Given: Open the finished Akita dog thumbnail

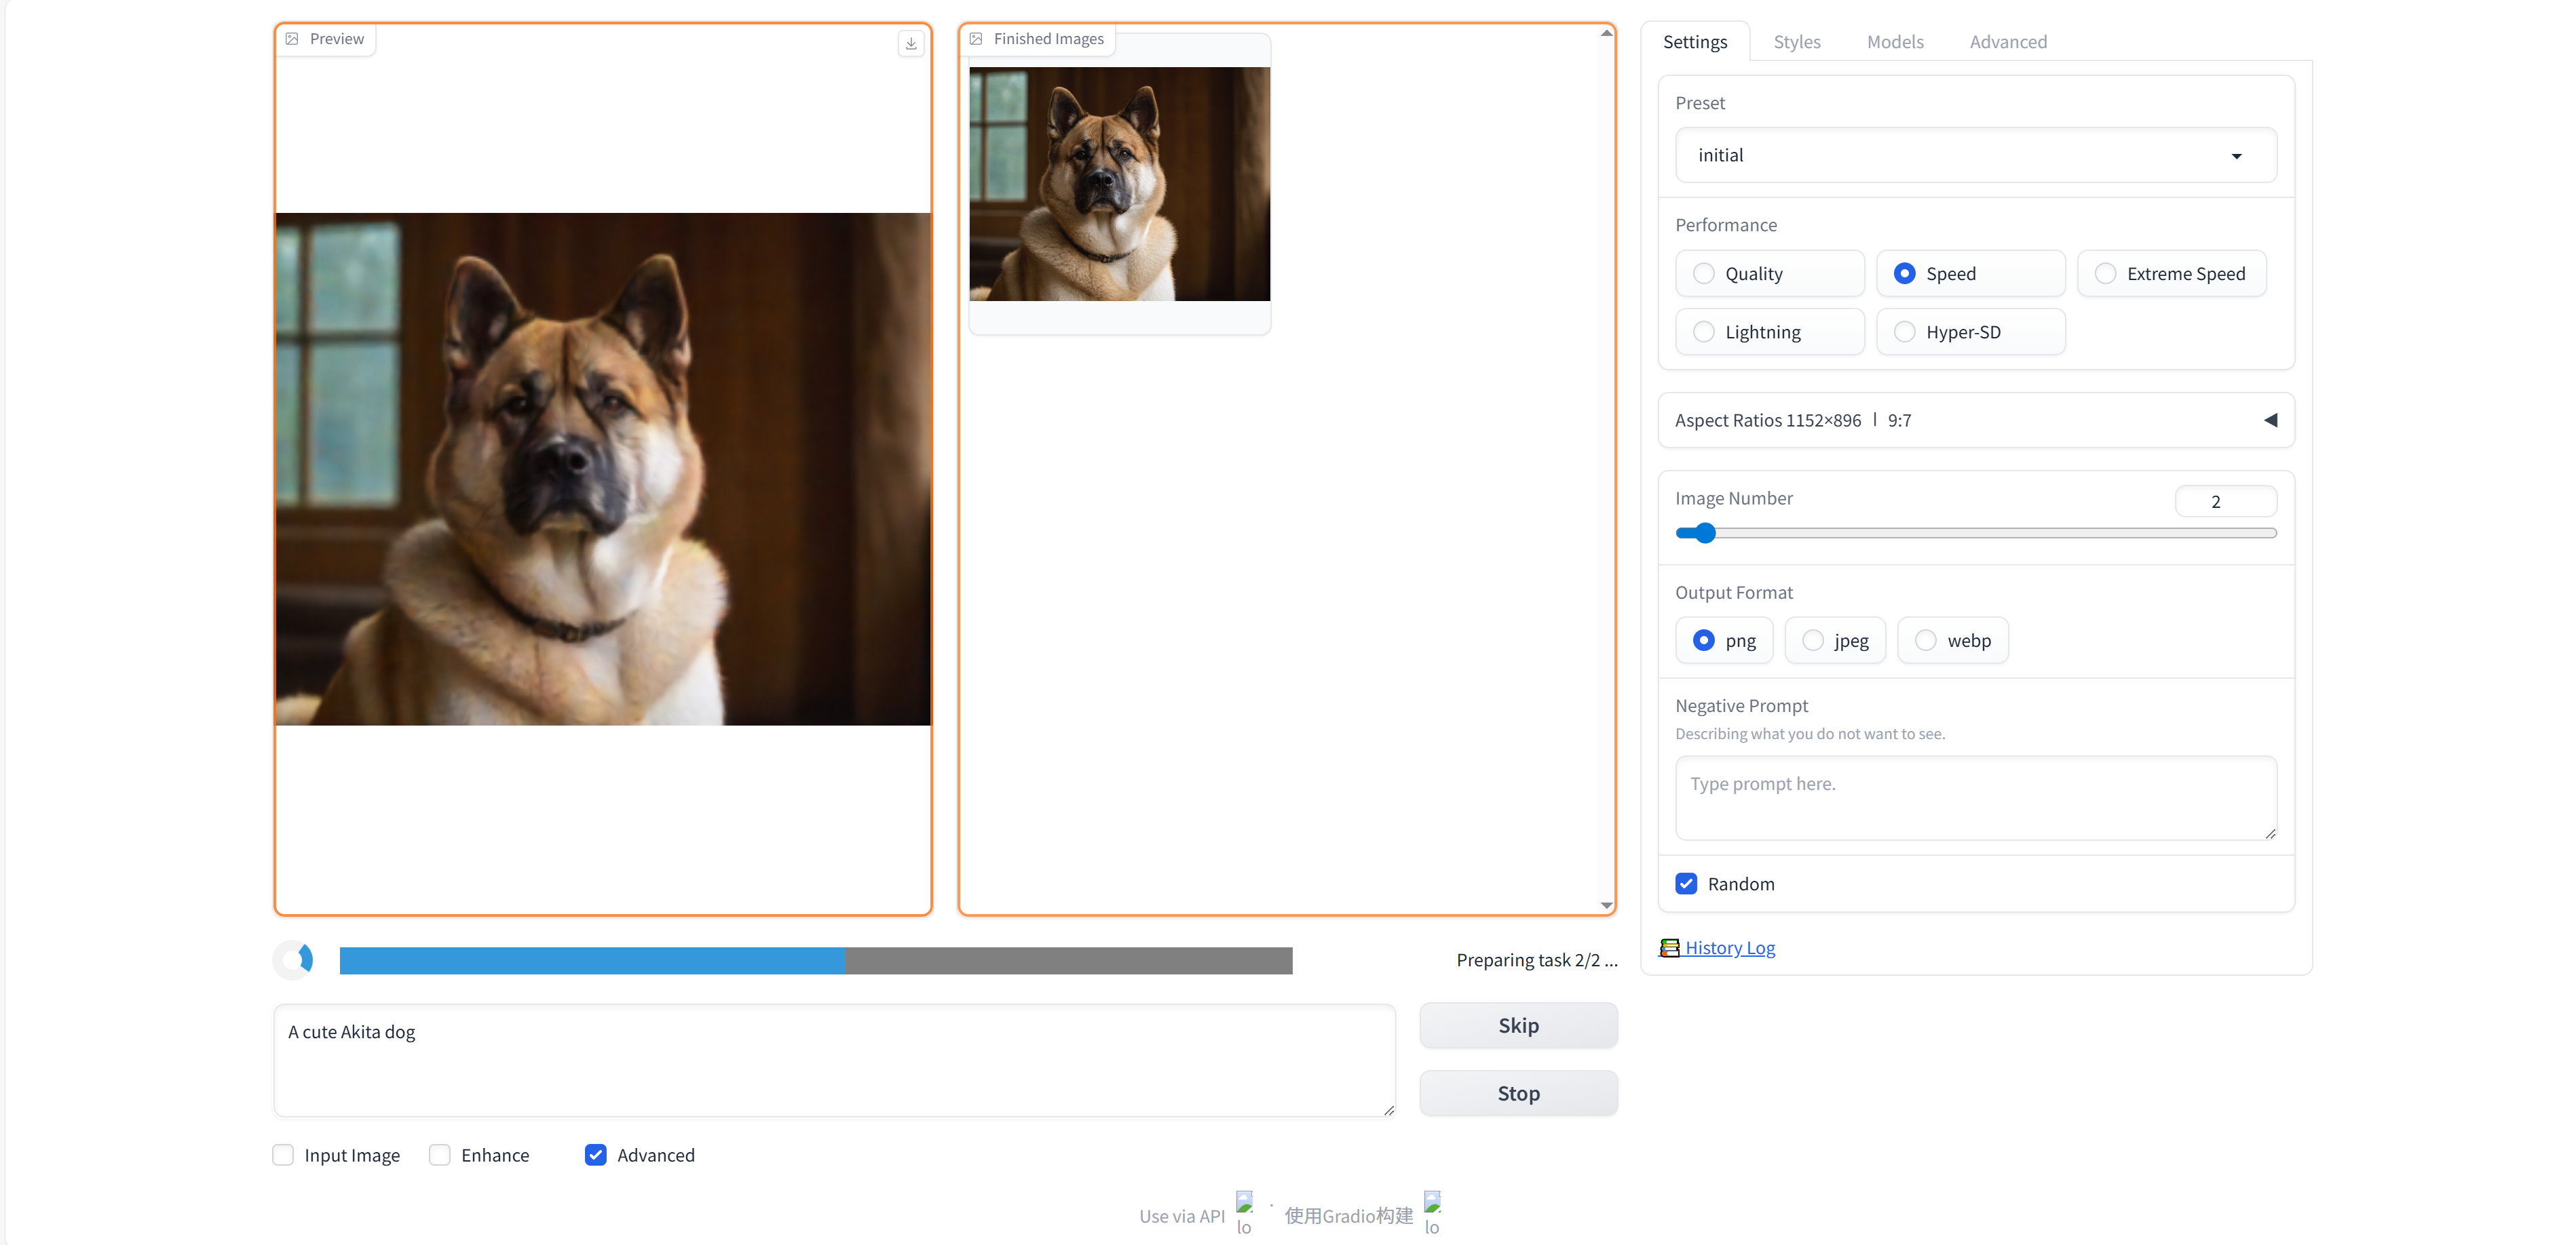Looking at the screenshot, I should (1119, 184).
